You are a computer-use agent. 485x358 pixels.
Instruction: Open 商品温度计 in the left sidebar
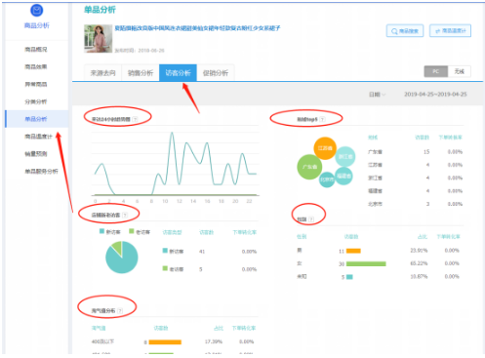[38, 137]
